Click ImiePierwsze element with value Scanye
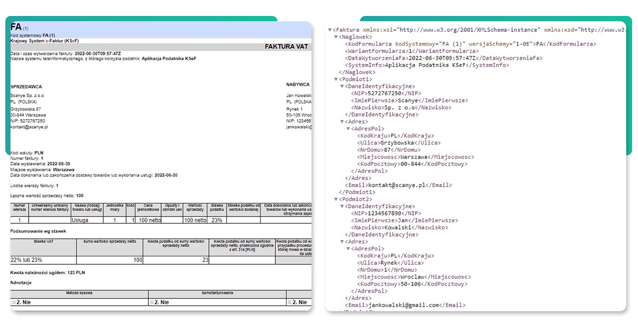The width and height of the screenshot is (638, 334). click(409, 100)
